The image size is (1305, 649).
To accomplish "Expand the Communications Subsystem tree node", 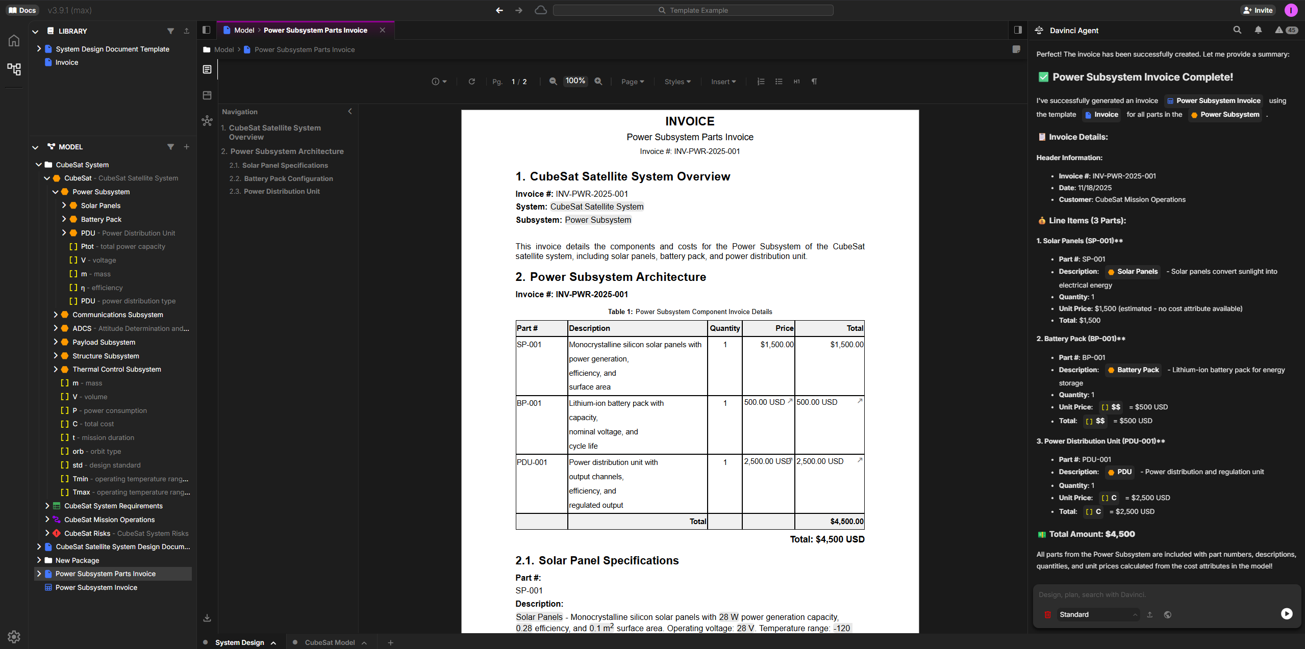I will point(56,315).
